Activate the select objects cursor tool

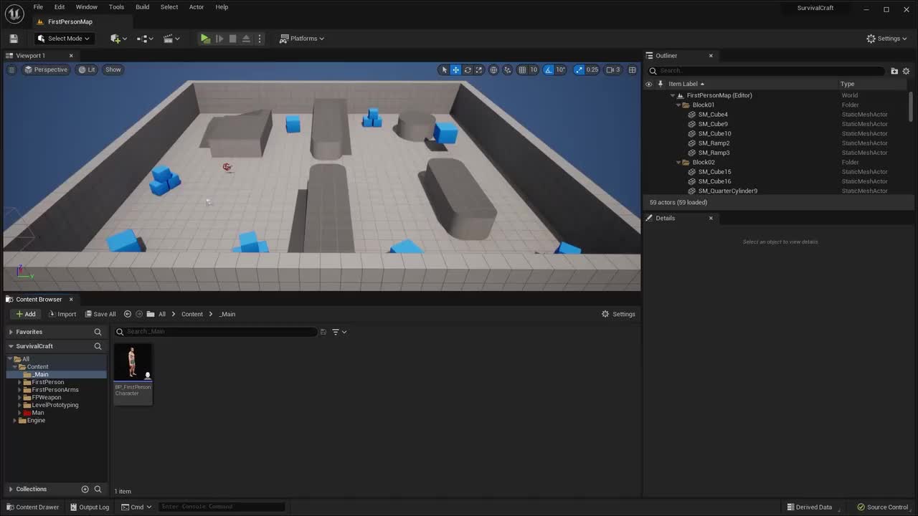444,70
